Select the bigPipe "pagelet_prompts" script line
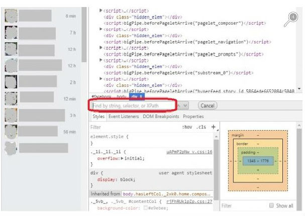 pyautogui.click(x=183, y=54)
